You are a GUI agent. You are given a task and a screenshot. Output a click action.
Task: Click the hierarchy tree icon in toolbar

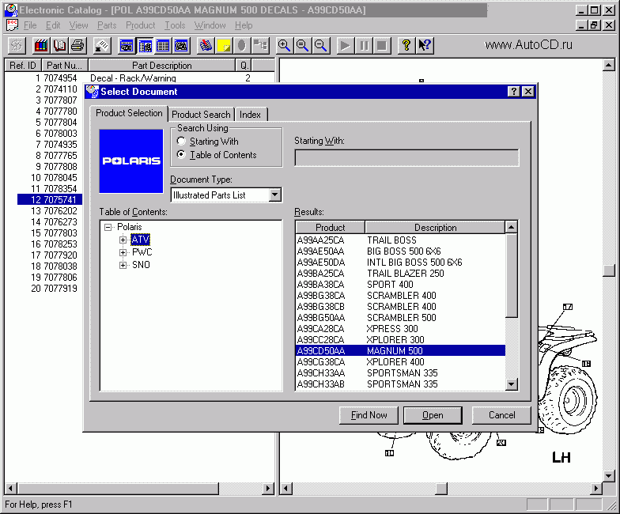pos(260,46)
